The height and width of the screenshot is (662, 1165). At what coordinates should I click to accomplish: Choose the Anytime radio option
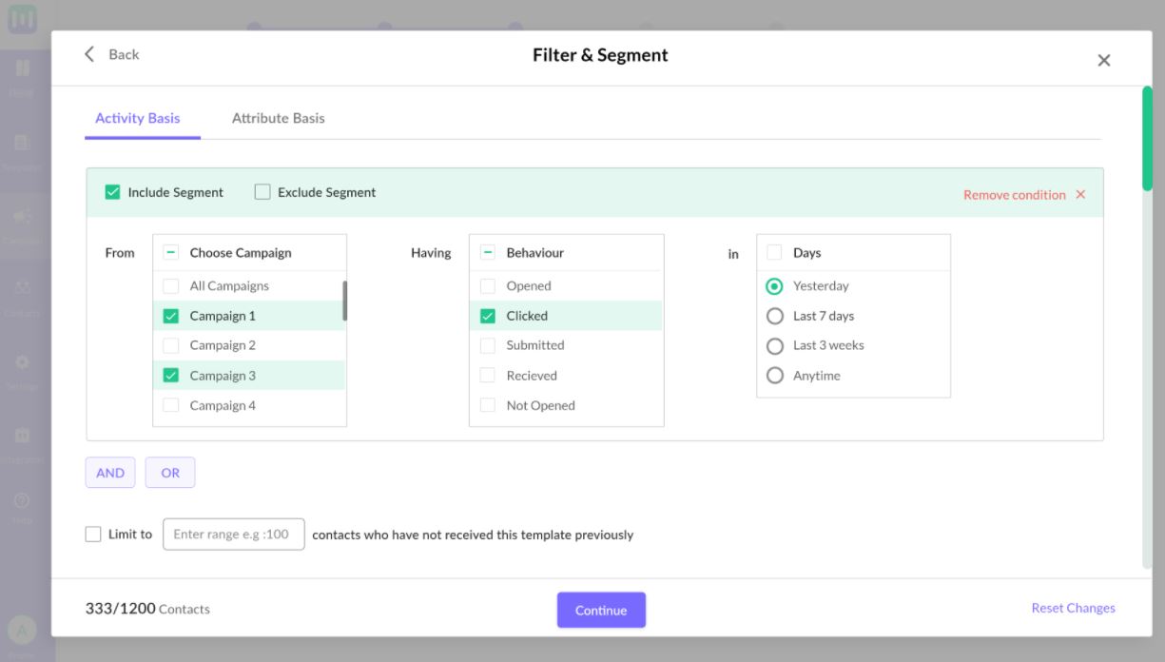click(775, 376)
